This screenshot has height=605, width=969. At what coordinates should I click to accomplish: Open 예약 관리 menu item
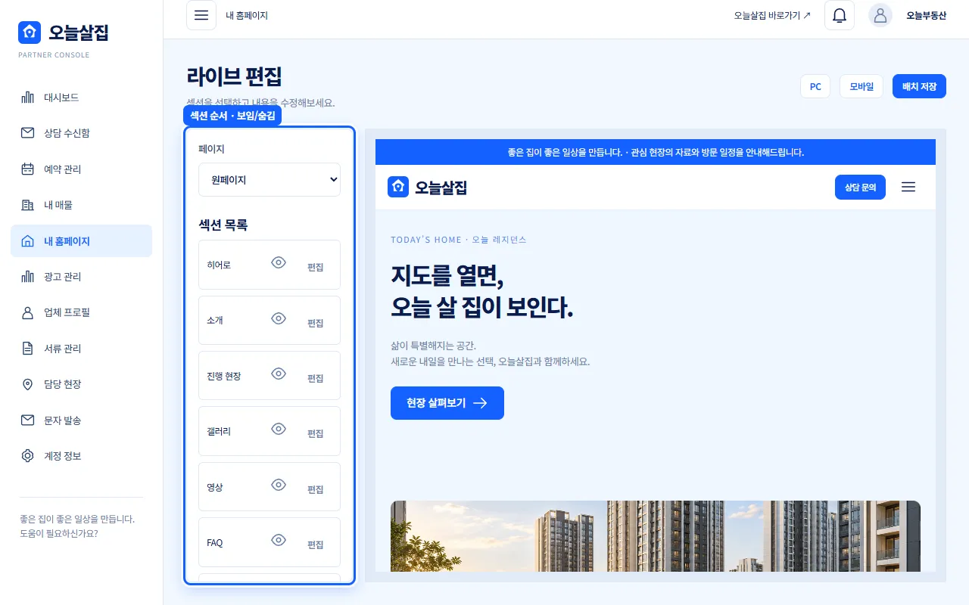tap(81, 169)
